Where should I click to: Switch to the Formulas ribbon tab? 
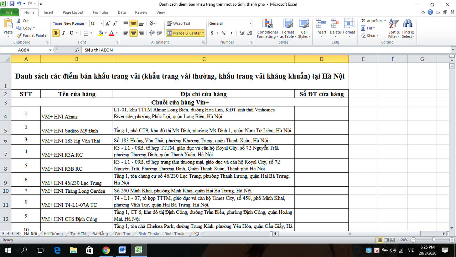pos(100,12)
